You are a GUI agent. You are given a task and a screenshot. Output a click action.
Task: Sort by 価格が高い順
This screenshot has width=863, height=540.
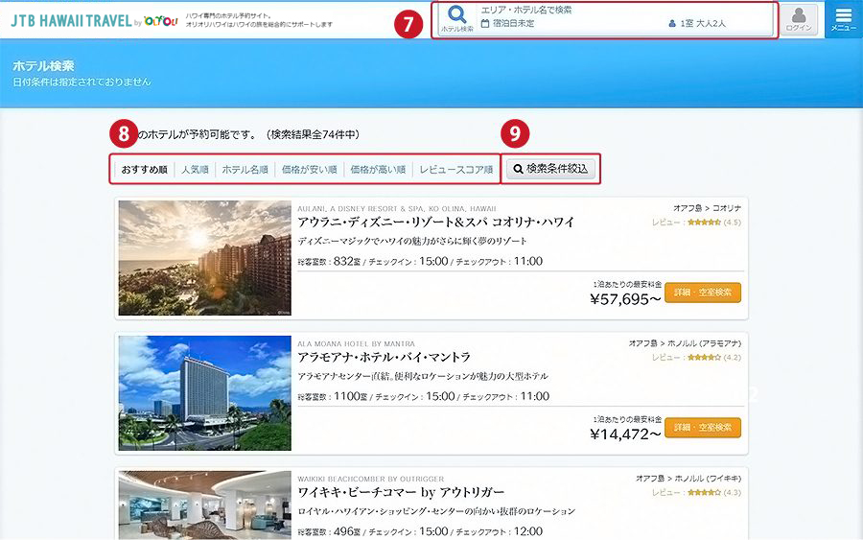click(378, 170)
